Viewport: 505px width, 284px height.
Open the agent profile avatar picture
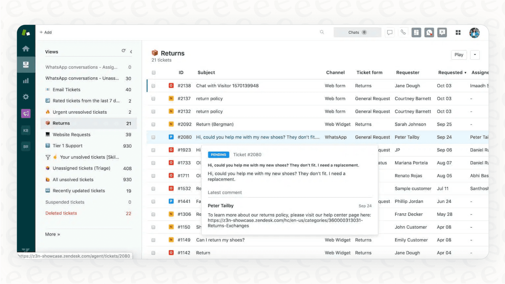[x=474, y=32]
